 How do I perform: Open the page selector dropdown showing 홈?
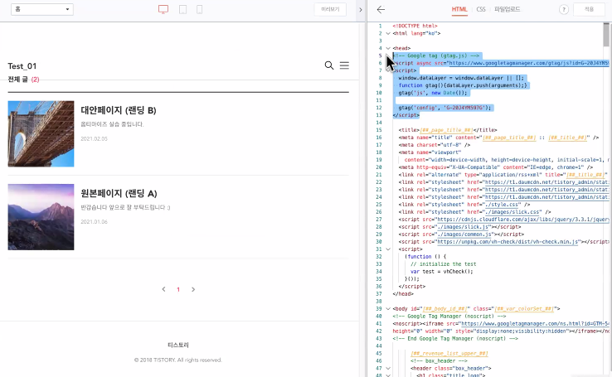point(42,9)
